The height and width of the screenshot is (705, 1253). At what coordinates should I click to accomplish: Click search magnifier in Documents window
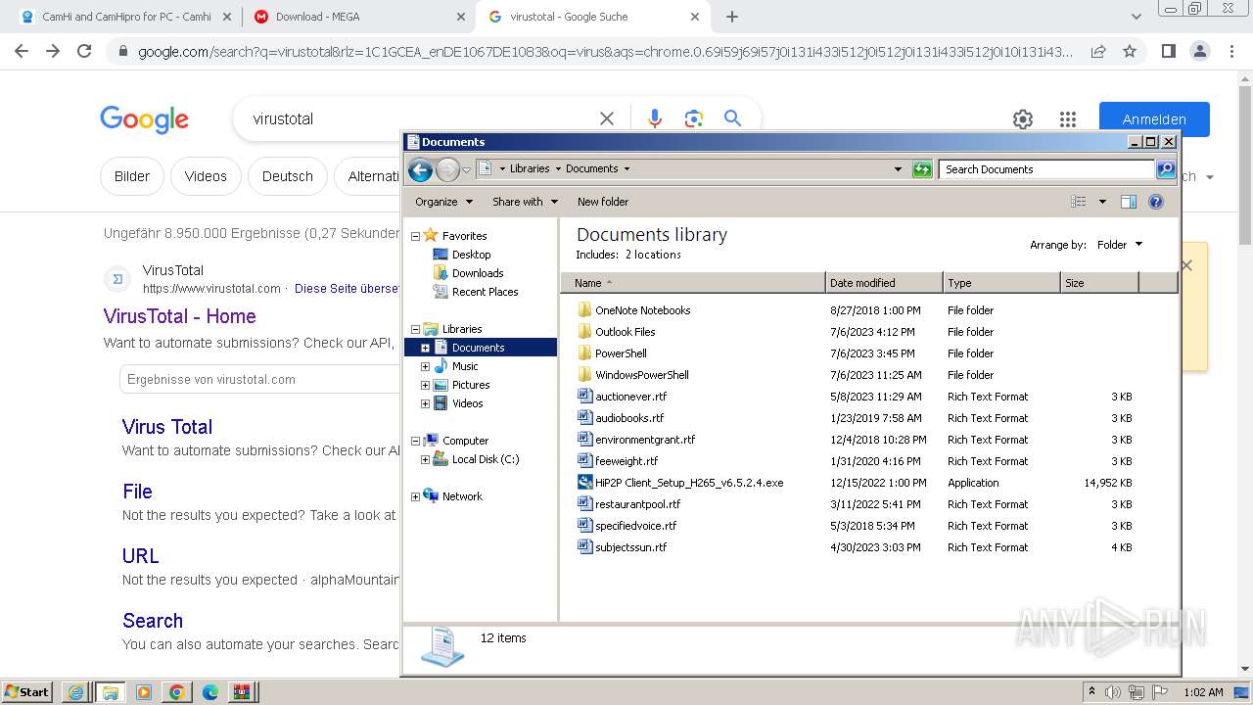1165,169
